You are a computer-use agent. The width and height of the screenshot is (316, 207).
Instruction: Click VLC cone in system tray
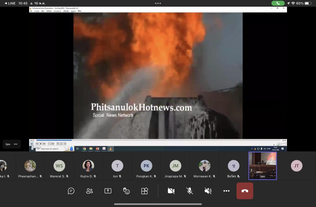click(x=255, y=148)
